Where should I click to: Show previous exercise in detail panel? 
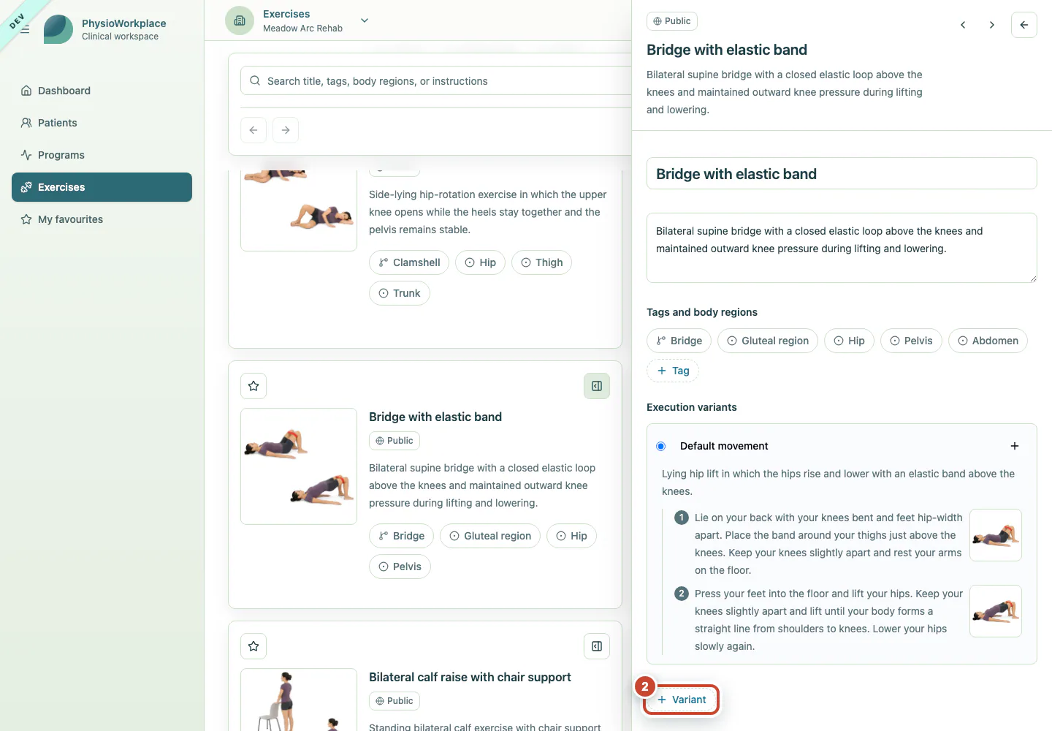(963, 25)
